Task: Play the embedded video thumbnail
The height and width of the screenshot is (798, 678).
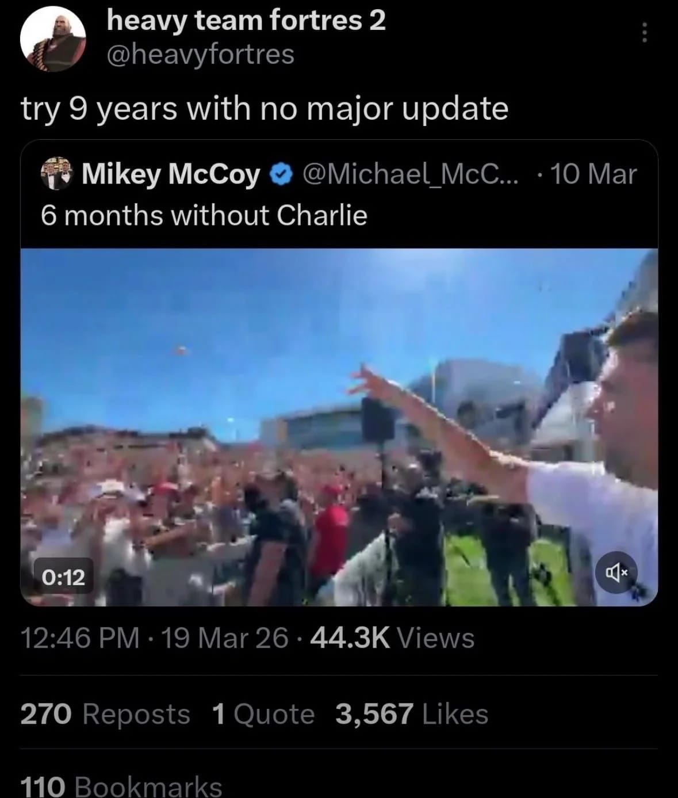Action: pyautogui.click(x=339, y=427)
